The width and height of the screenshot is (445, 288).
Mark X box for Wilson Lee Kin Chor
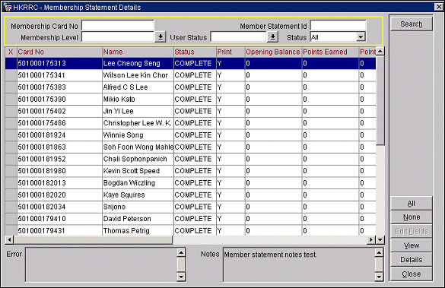(11, 75)
